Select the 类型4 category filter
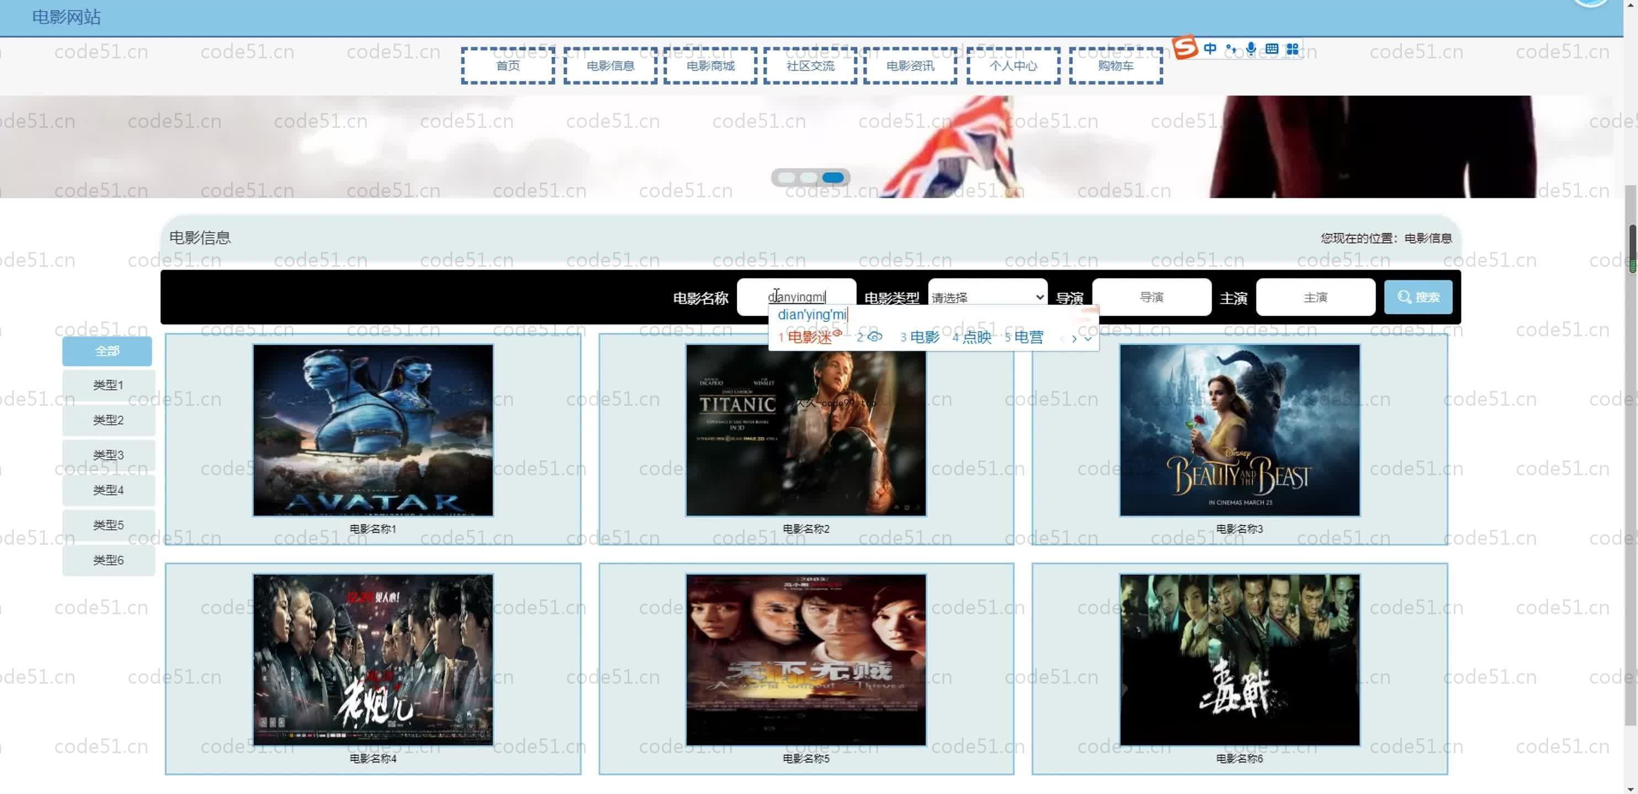Image resolution: width=1638 pixels, height=794 pixels. (108, 490)
